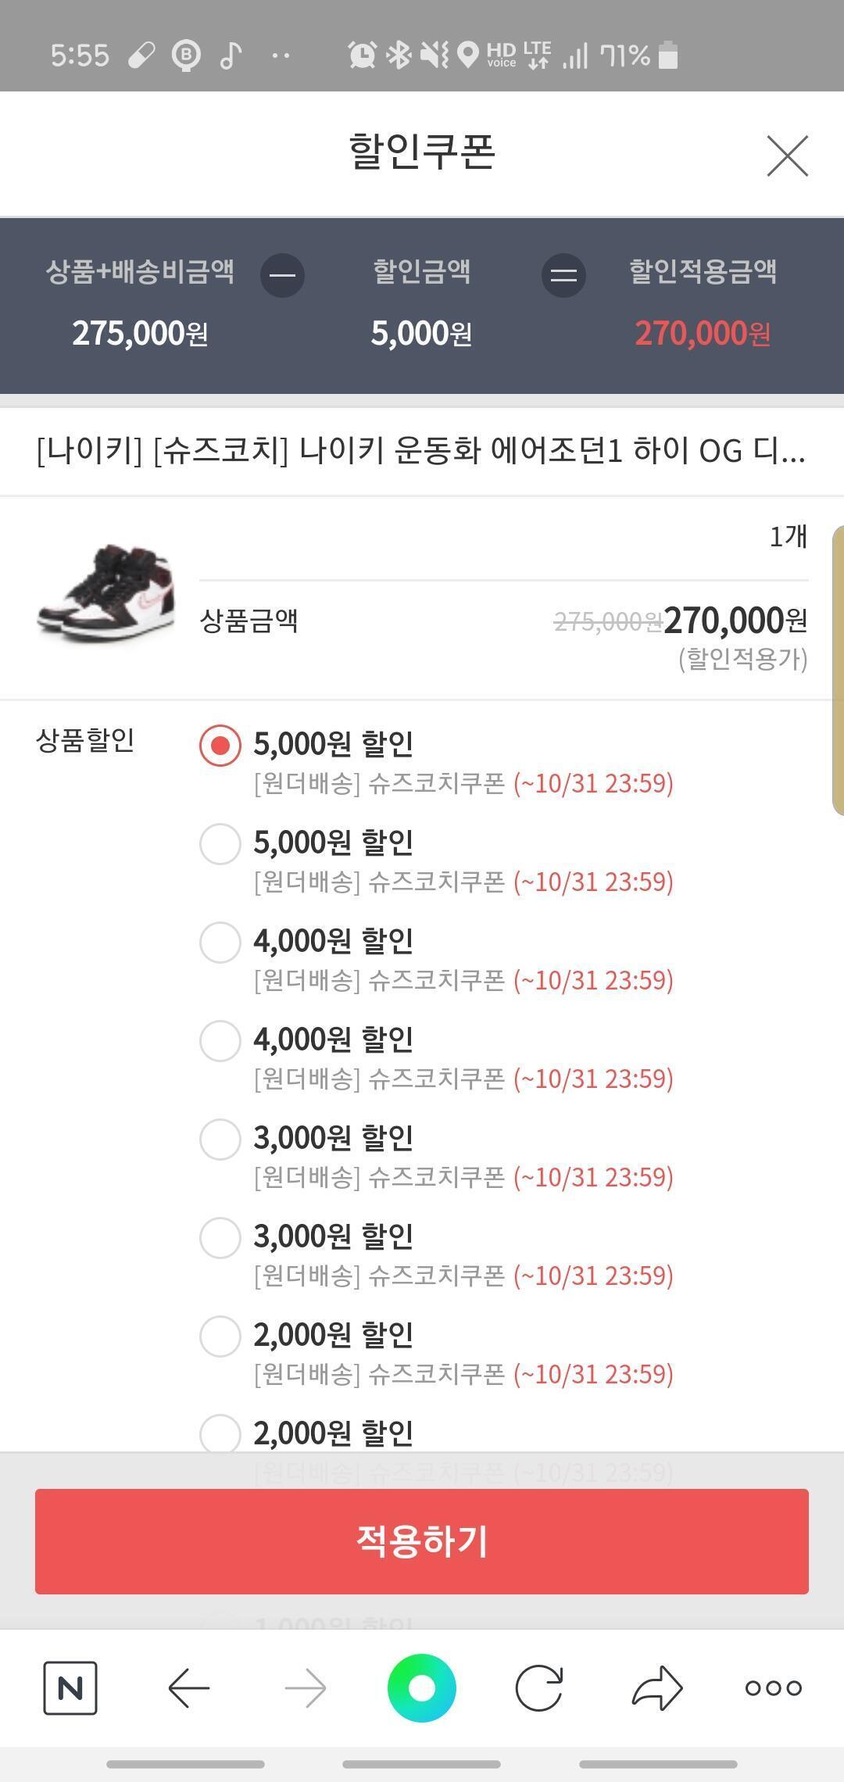Select the second 5,000원 할인 coupon
This screenshot has width=844, height=1782.
coord(220,844)
